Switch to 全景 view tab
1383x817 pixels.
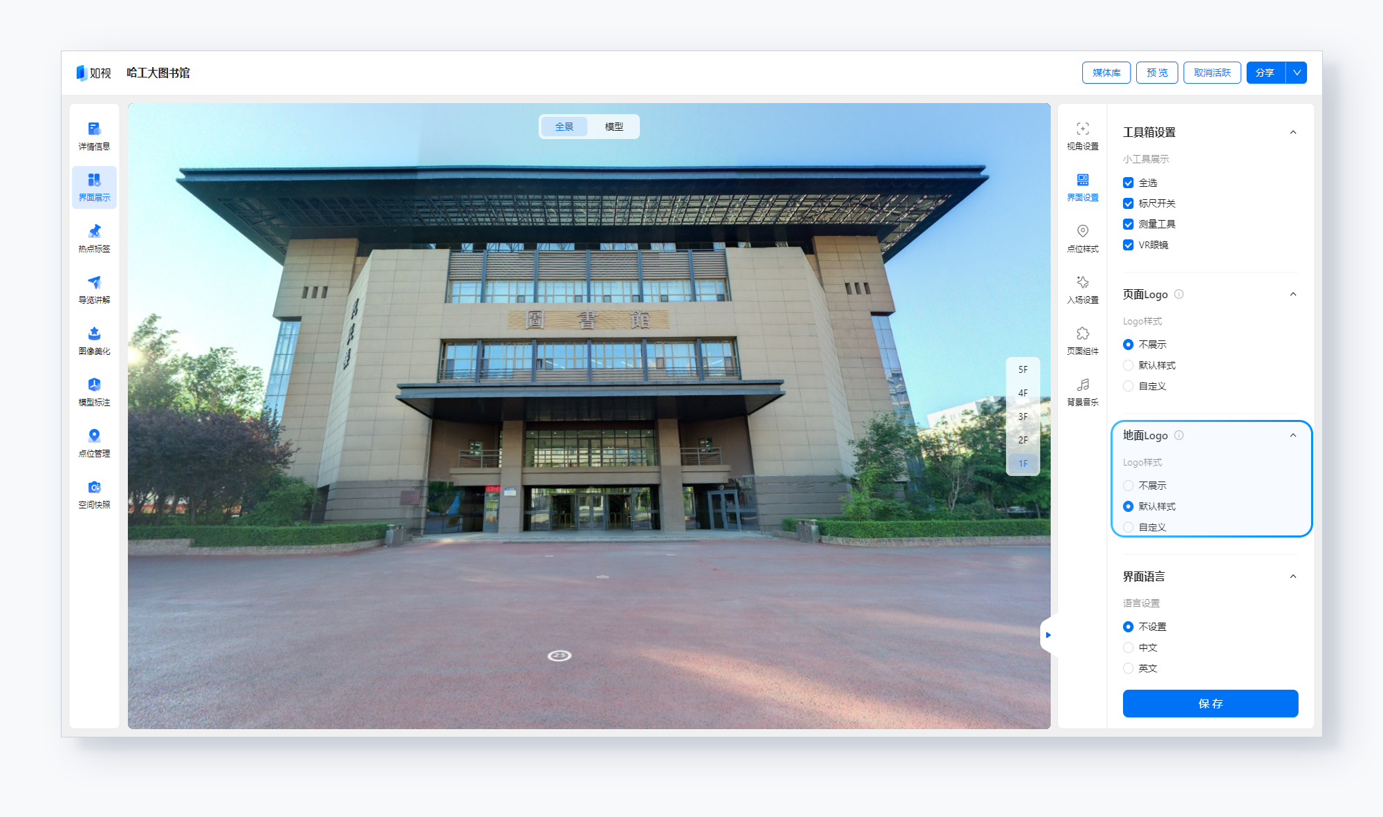(x=564, y=127)
